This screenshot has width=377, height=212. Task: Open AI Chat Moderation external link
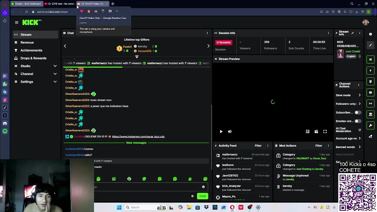coord(360,130)
